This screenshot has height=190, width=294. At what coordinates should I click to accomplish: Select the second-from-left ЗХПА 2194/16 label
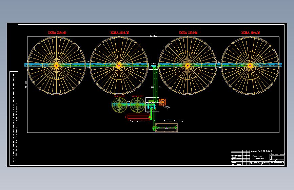click(x=120, y=33)
